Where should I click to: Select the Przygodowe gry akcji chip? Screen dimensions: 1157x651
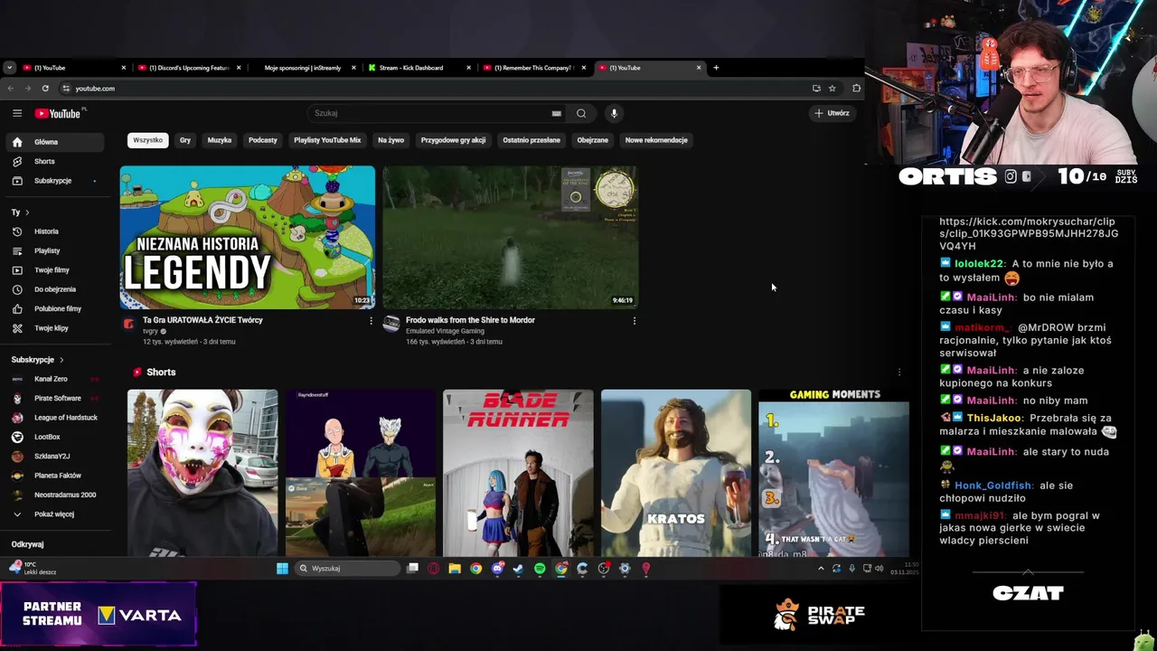[453, 140]
